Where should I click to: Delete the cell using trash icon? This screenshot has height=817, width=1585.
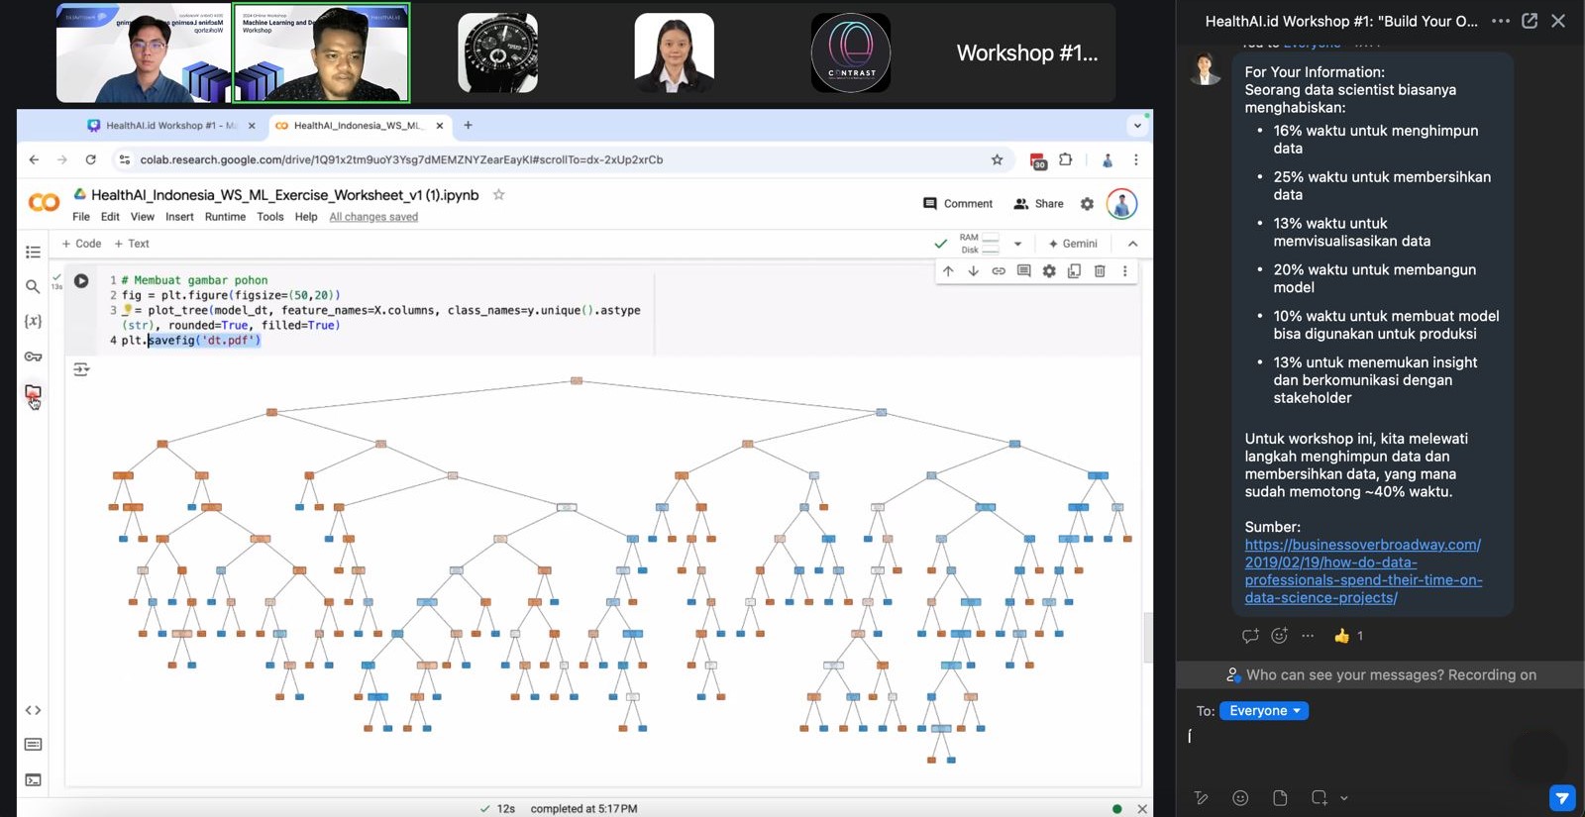pyautogui.click(x=1100, y=271)
